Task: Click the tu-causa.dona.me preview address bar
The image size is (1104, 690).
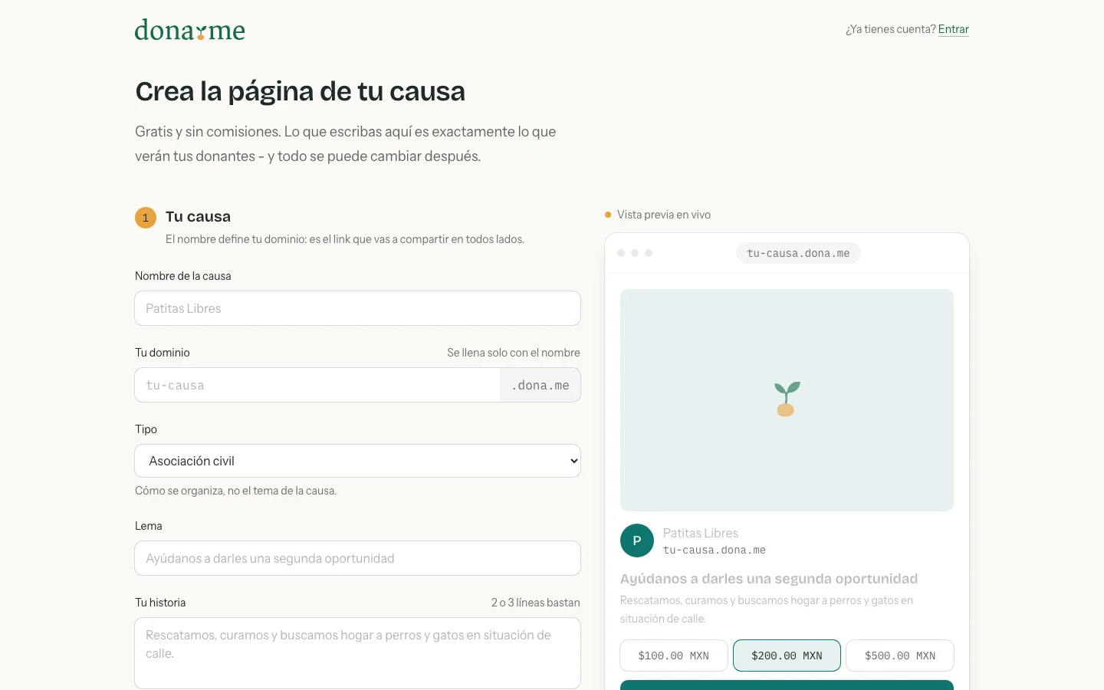Action: 798,253
